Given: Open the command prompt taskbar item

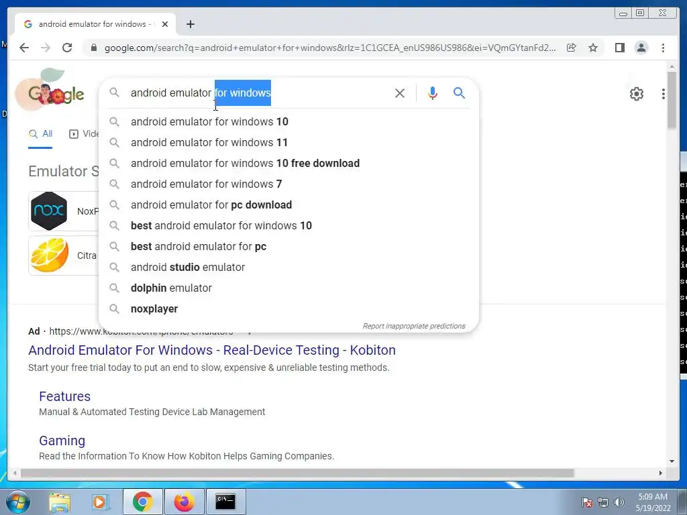Looking at the screenshot, I should point(225,502).
